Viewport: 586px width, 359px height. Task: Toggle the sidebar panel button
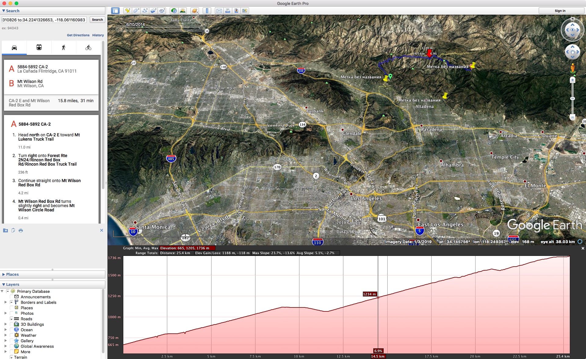(x=115, y=11)
